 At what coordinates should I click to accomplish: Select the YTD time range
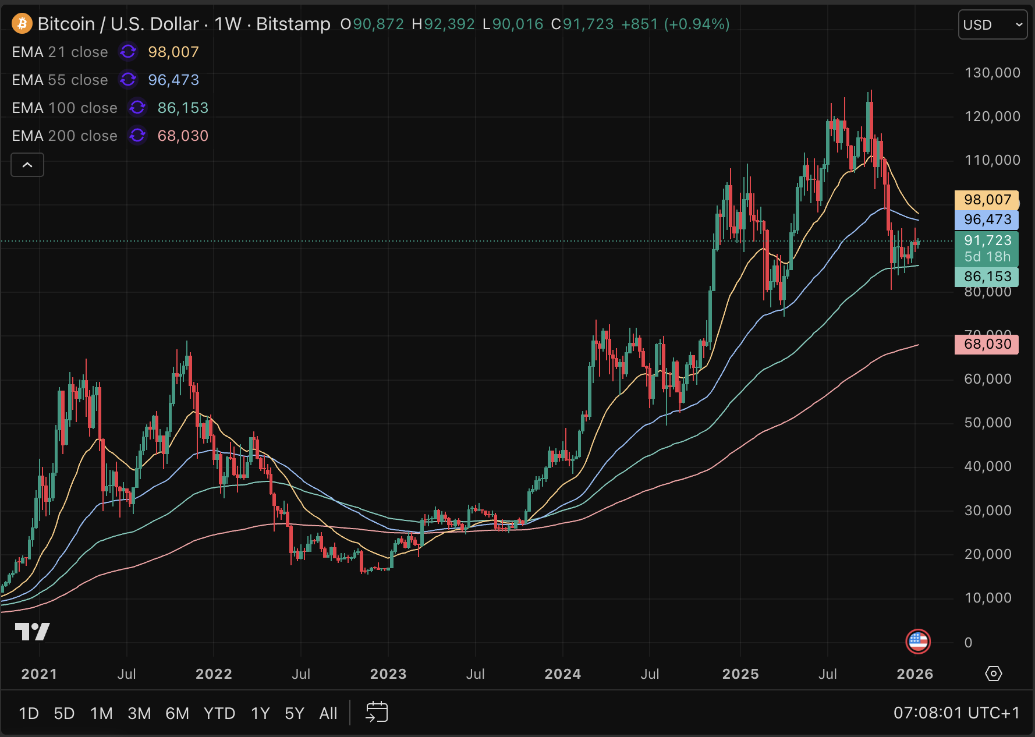(219, 713)
